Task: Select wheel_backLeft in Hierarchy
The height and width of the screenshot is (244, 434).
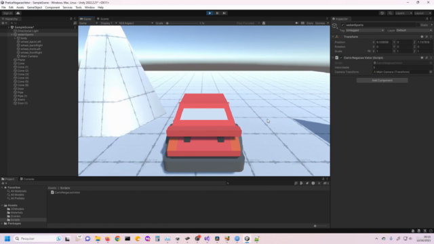Action: coord(31,42)
